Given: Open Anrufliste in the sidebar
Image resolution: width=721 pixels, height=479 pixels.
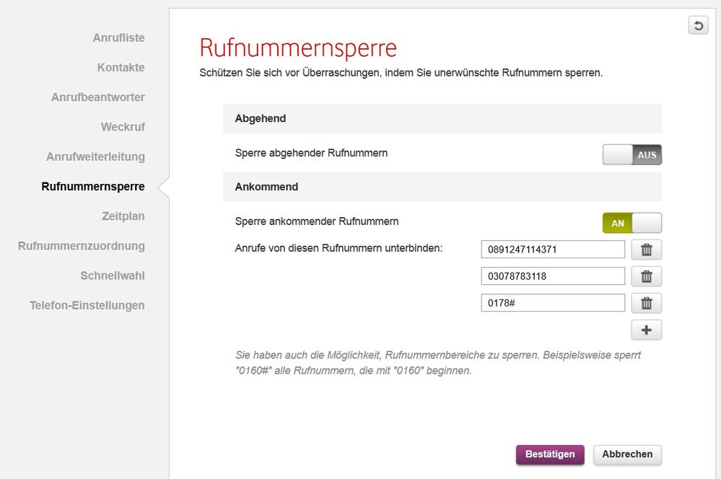Looking at the screenshot, I should coord(118,38).
